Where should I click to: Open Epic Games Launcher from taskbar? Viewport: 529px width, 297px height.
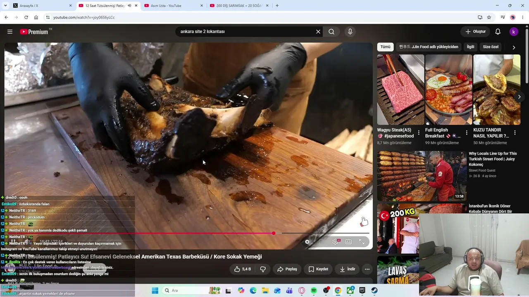[362, 291]
